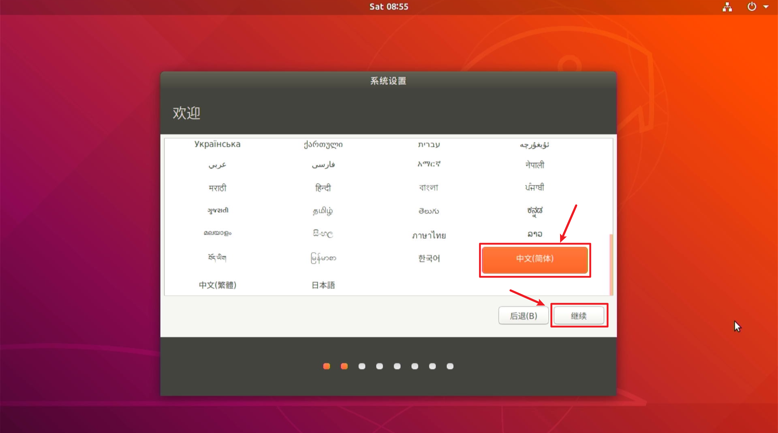Expand the system menu dropdown arrow

point(766,7)
